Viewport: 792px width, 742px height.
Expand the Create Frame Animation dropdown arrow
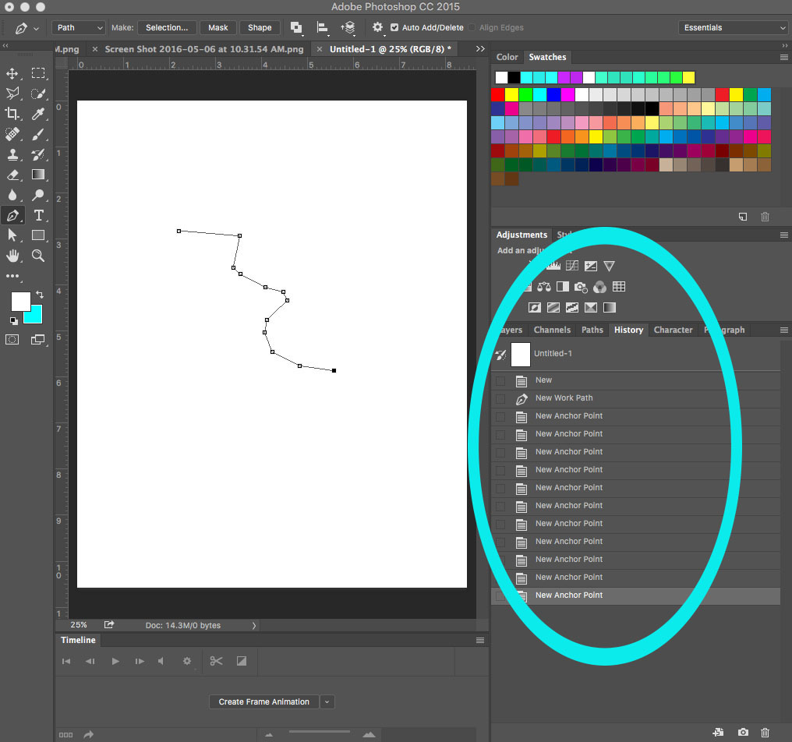(327, 701)
